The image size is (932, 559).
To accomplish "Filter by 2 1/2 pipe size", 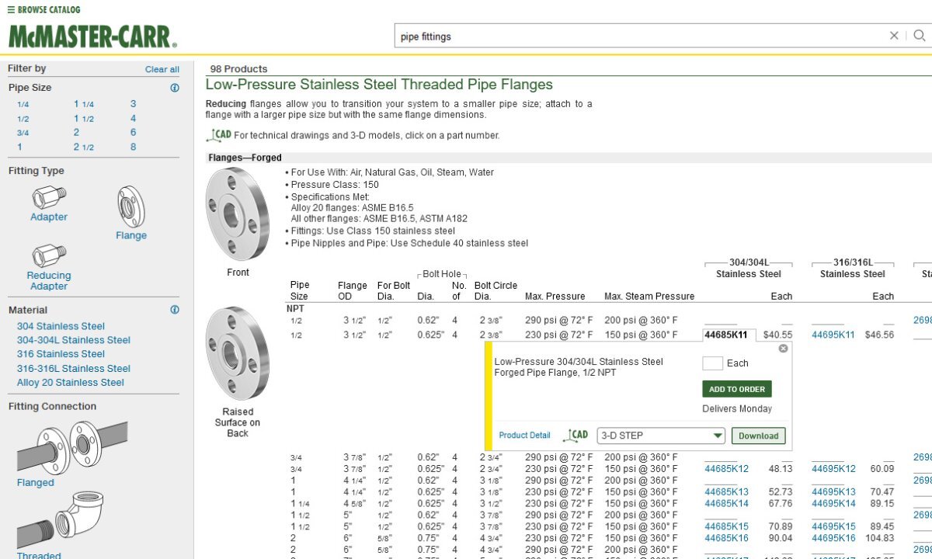I will pos(84,148).
